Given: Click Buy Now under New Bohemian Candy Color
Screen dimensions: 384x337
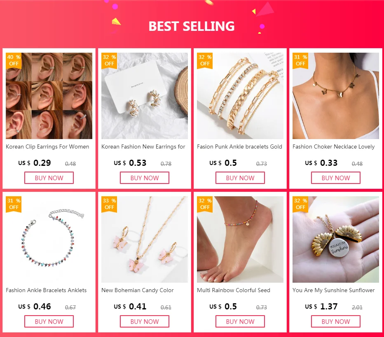Looking at the screenshot, I should point(145,321).
